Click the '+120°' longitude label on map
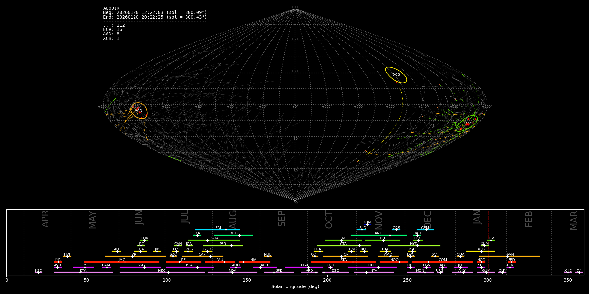589x294 pixels. pos(166,106)
